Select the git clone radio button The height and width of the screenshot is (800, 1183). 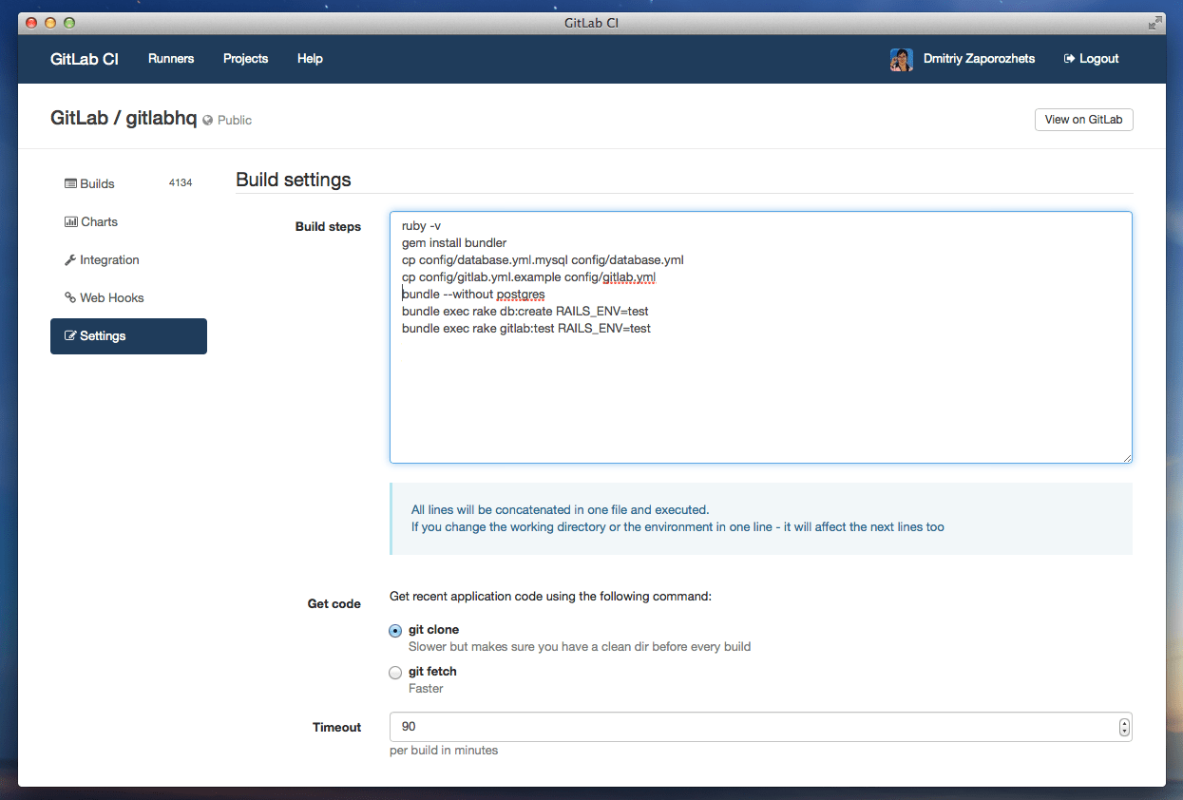pyautogui.click(x=395, y=631)
